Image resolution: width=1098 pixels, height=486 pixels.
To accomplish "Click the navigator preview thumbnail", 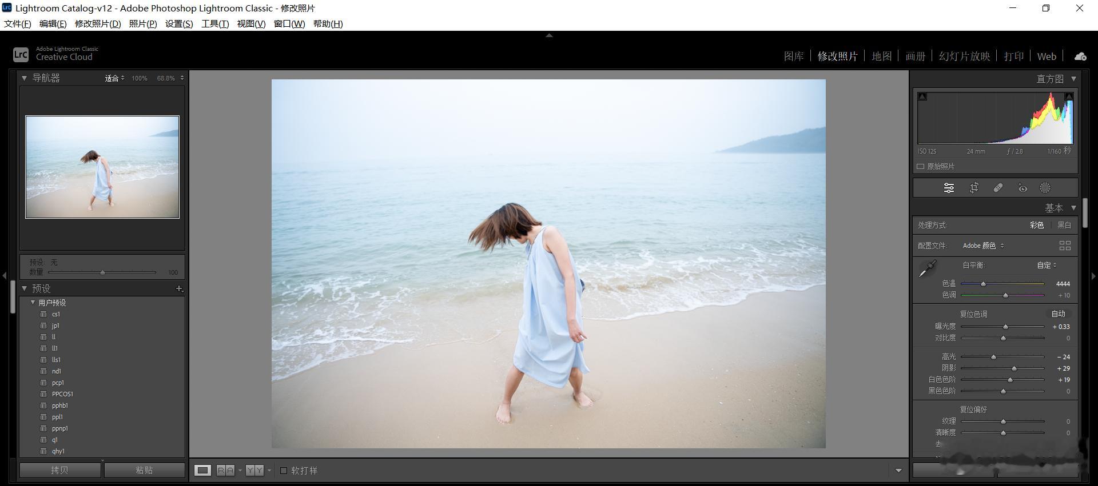I will point(102,167).
